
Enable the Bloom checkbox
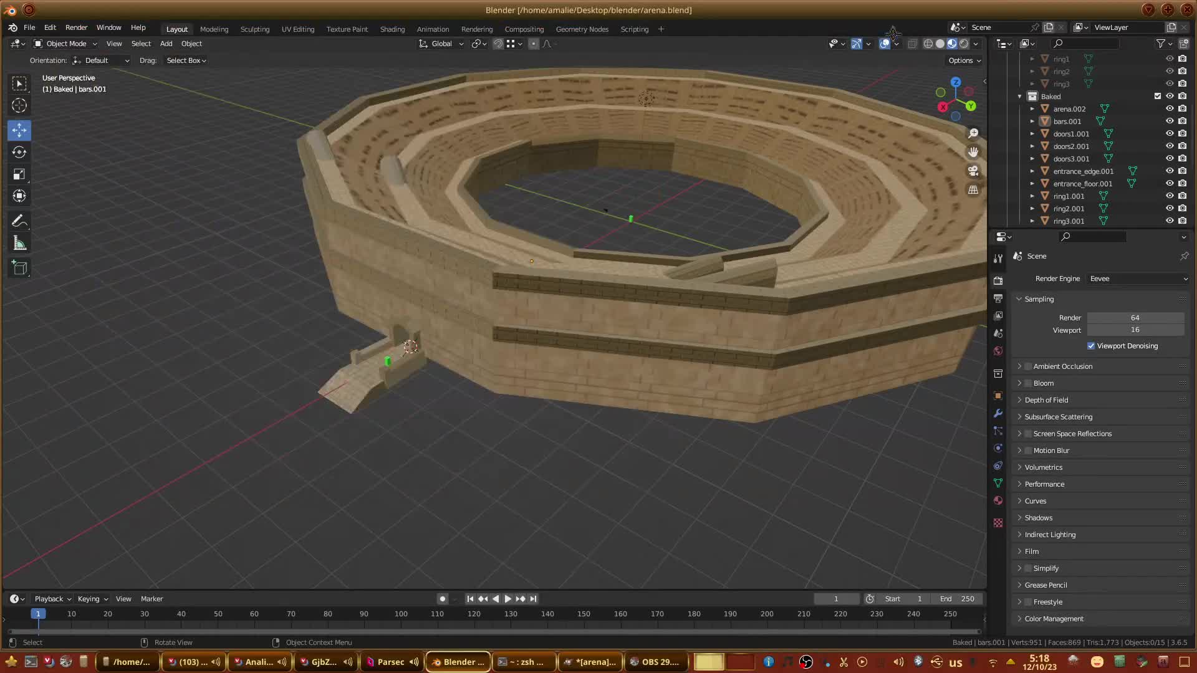1029,383
